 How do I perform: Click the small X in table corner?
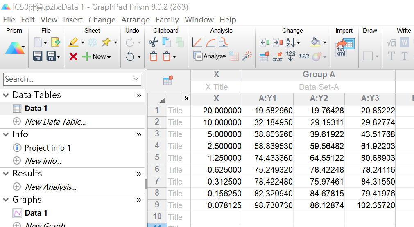(x=186, y=98)
